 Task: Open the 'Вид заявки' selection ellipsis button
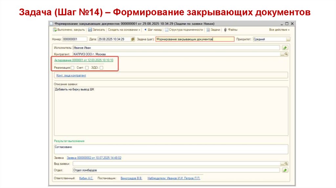[x=282, y=164]
